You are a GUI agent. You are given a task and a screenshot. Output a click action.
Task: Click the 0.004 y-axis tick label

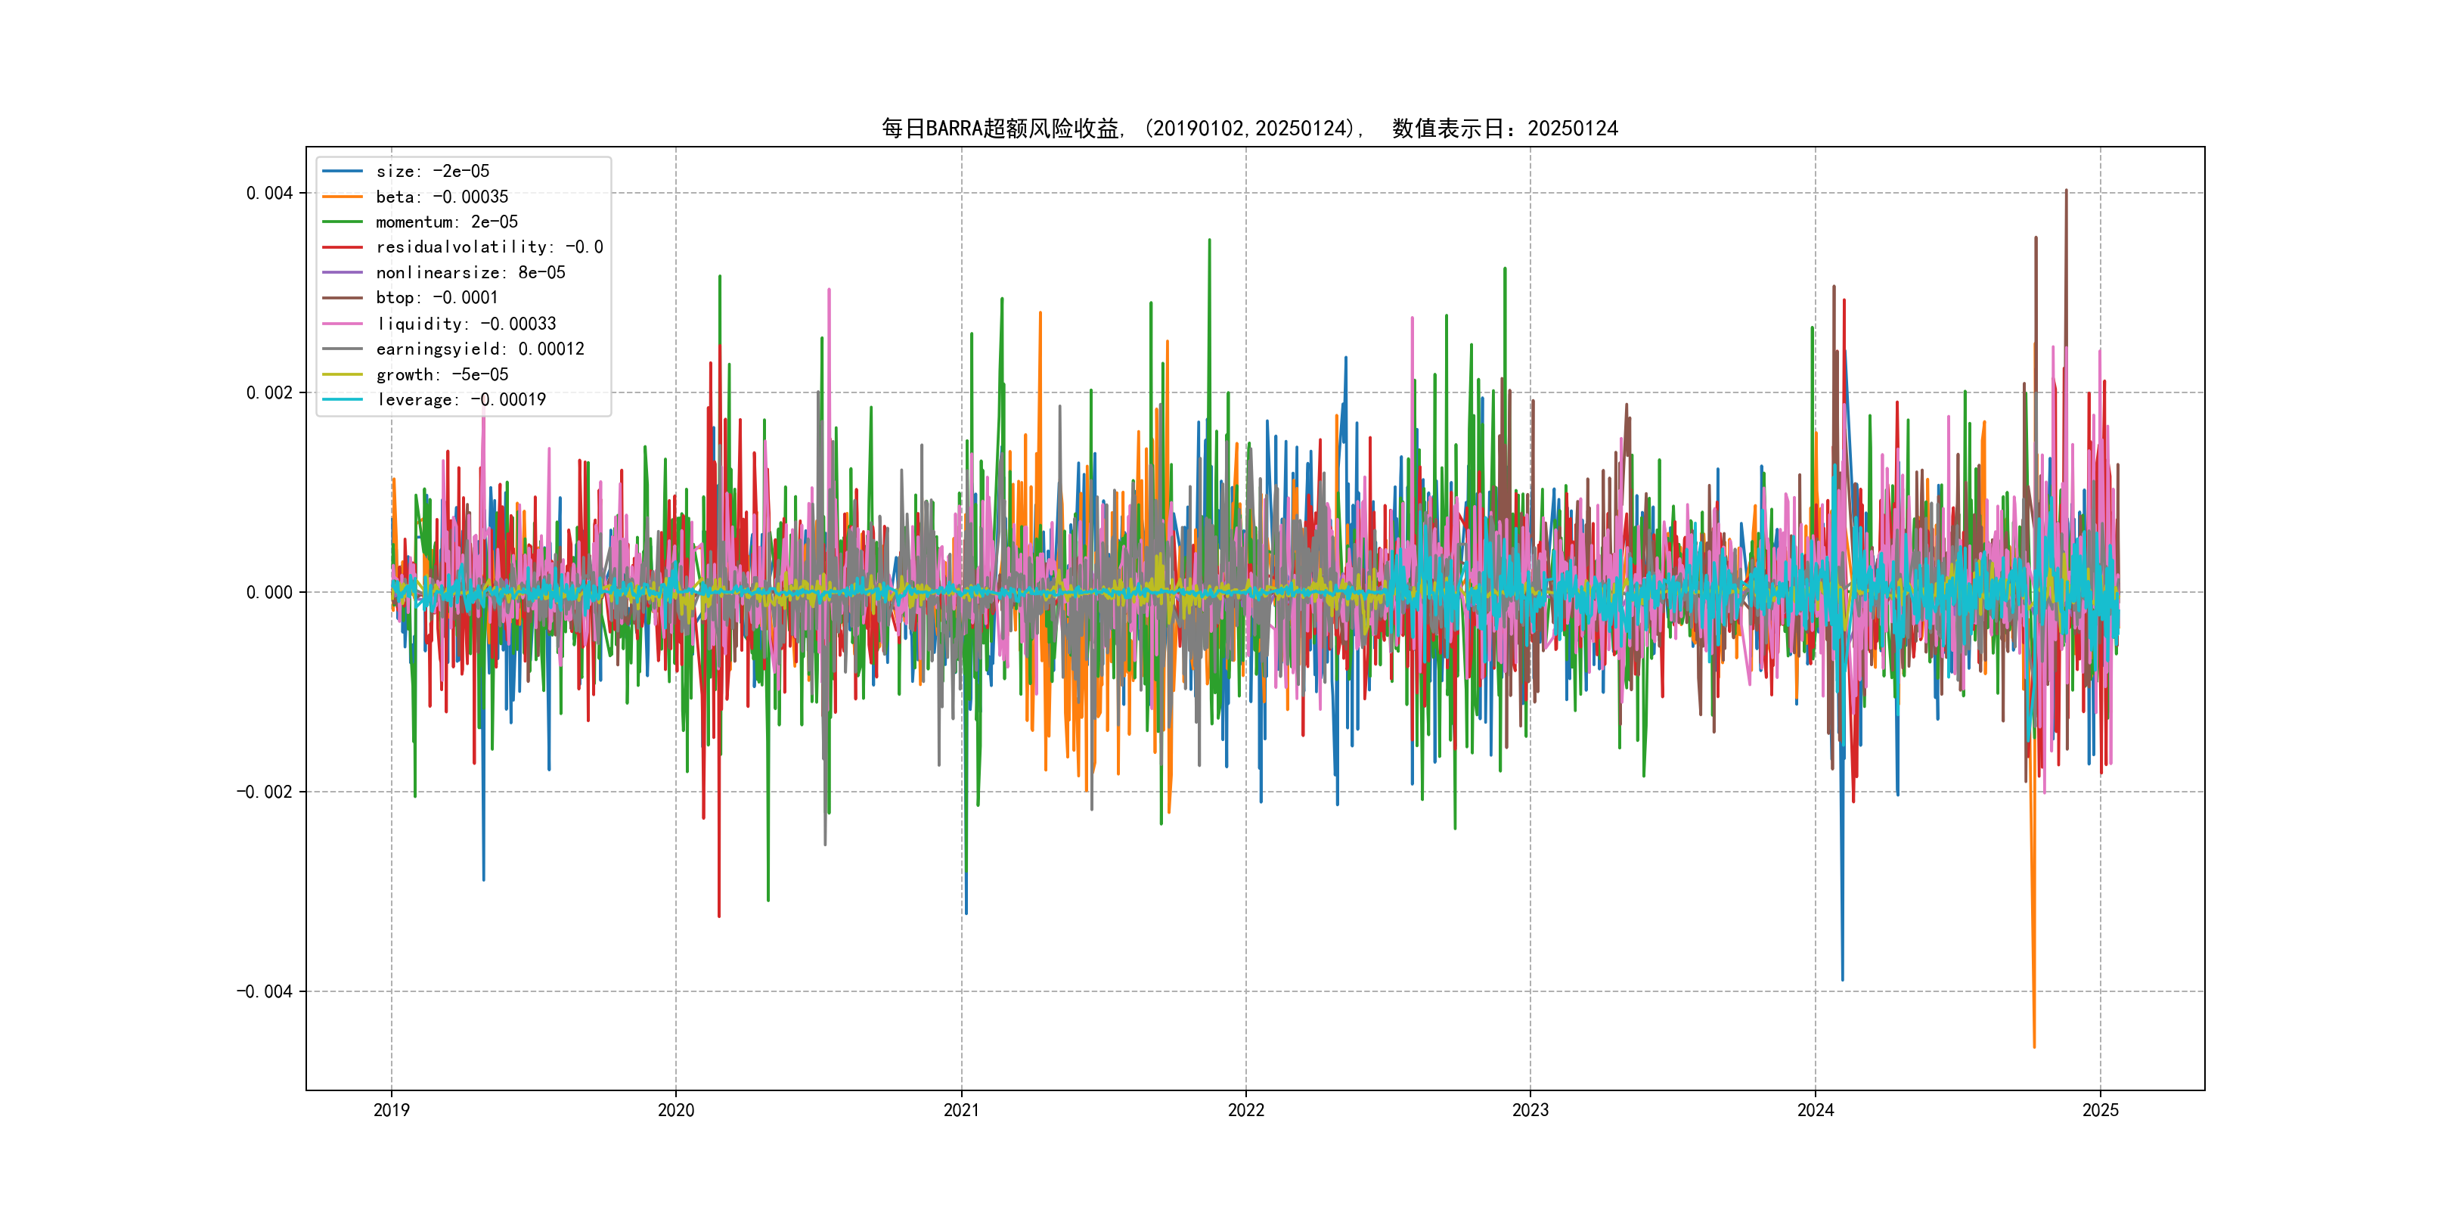pyautogui.click(x=269, y=193)
